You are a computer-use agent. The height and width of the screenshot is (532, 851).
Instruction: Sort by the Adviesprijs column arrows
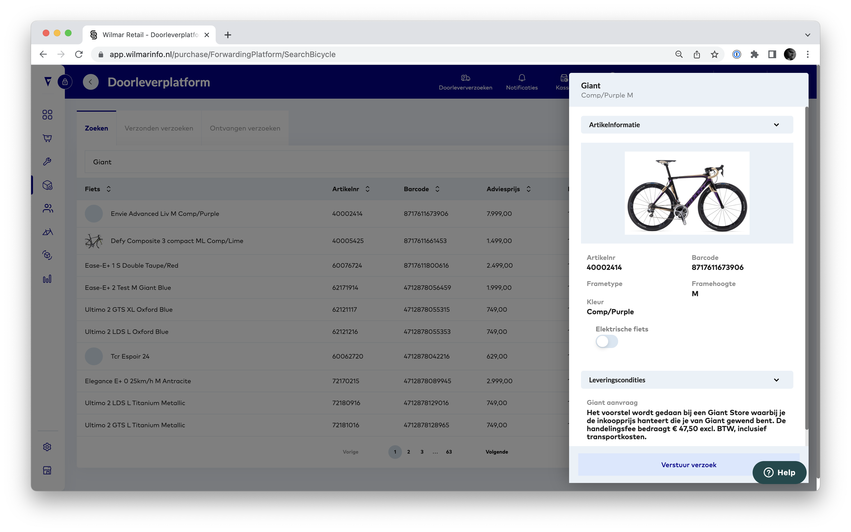(528, 189)
